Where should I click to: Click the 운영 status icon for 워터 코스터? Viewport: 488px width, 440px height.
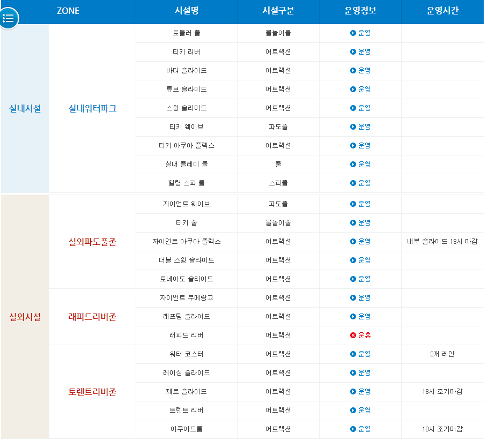click(x=353, y=354)
